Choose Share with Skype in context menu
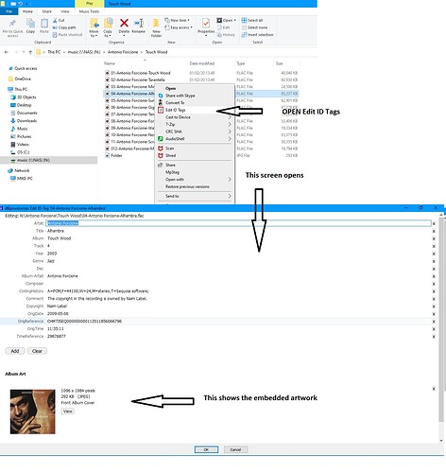 point(180,96)
